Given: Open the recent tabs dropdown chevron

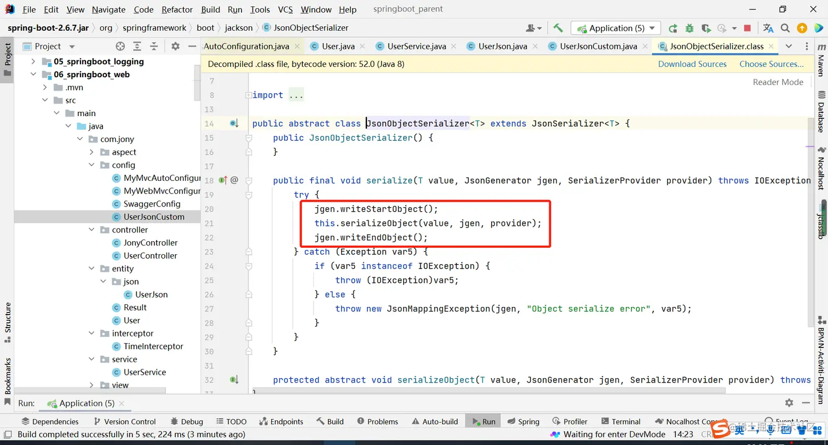Looking at the screenshot, I should pyautogui.click(x=789, y=46).
